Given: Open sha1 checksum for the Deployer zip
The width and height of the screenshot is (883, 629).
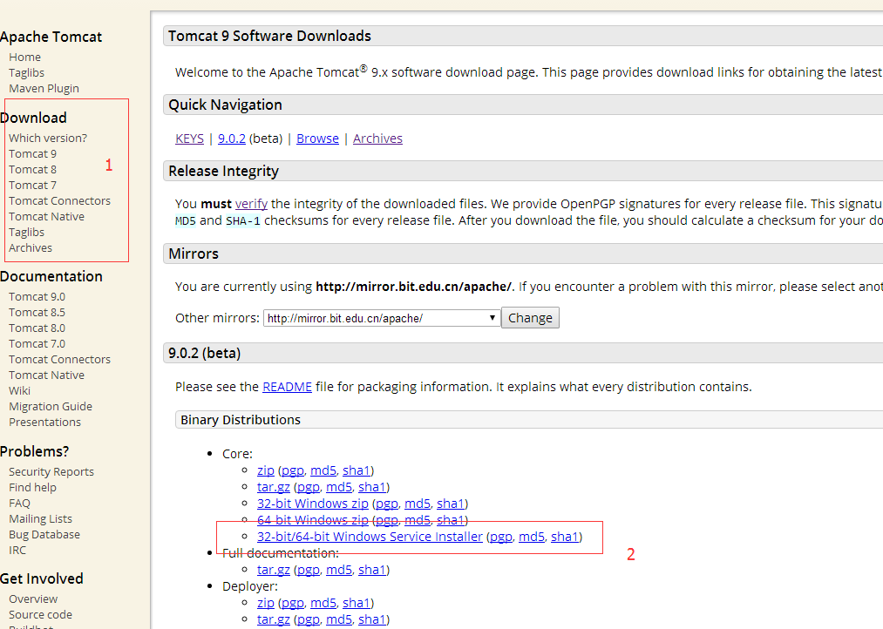Looking at the screenshot, I should [x=357, y=603].
